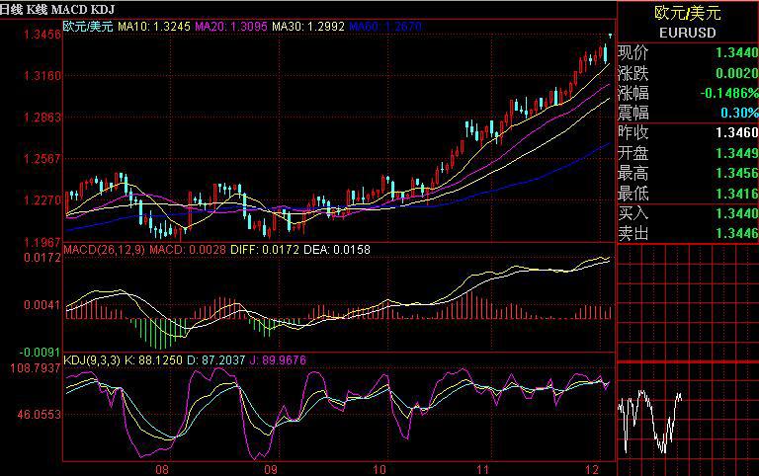Viewport: 759px width, 476px height.
Task: Select the 昨收 row label
Action: click(633, 132)
